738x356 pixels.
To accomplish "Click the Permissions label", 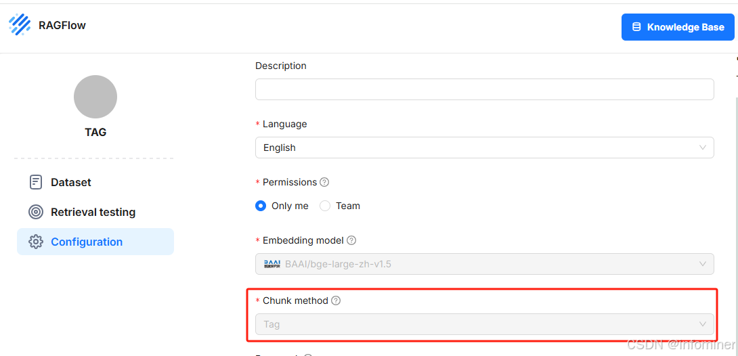I will 290,182.
